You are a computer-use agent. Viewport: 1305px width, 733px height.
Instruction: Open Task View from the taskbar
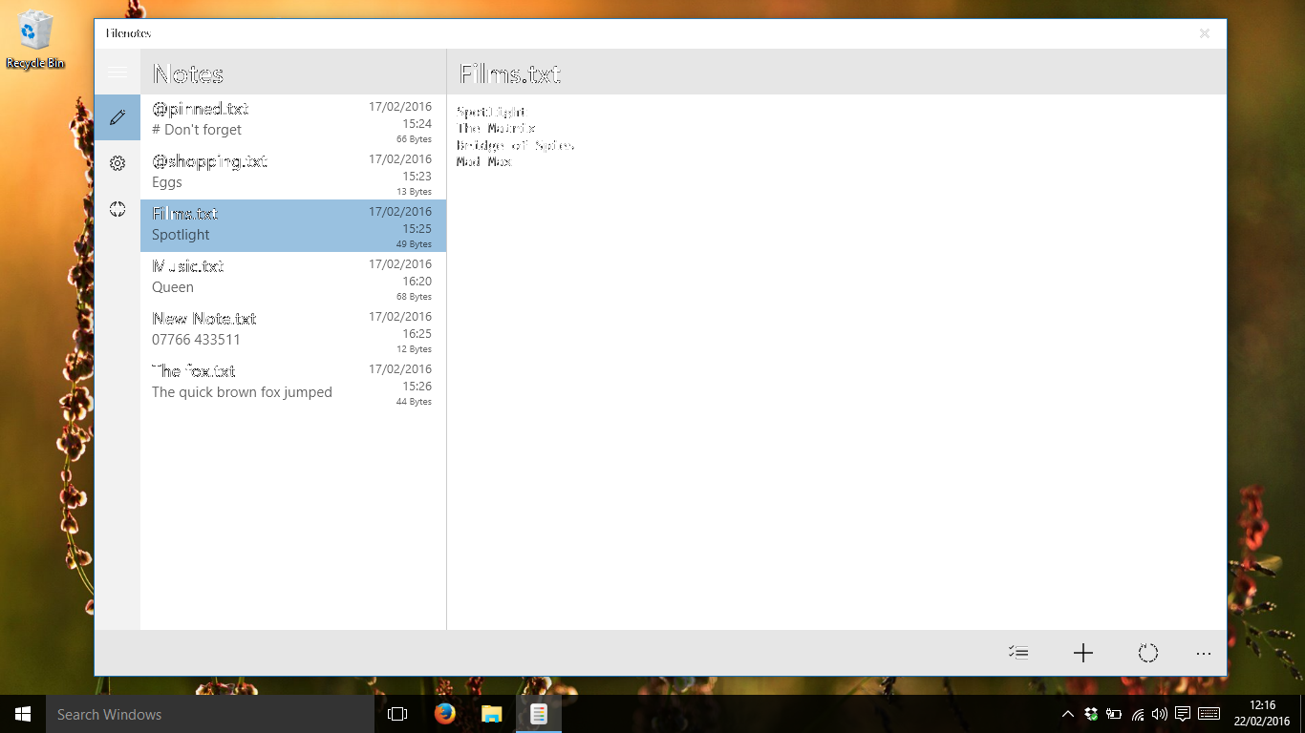click(397, 714)
